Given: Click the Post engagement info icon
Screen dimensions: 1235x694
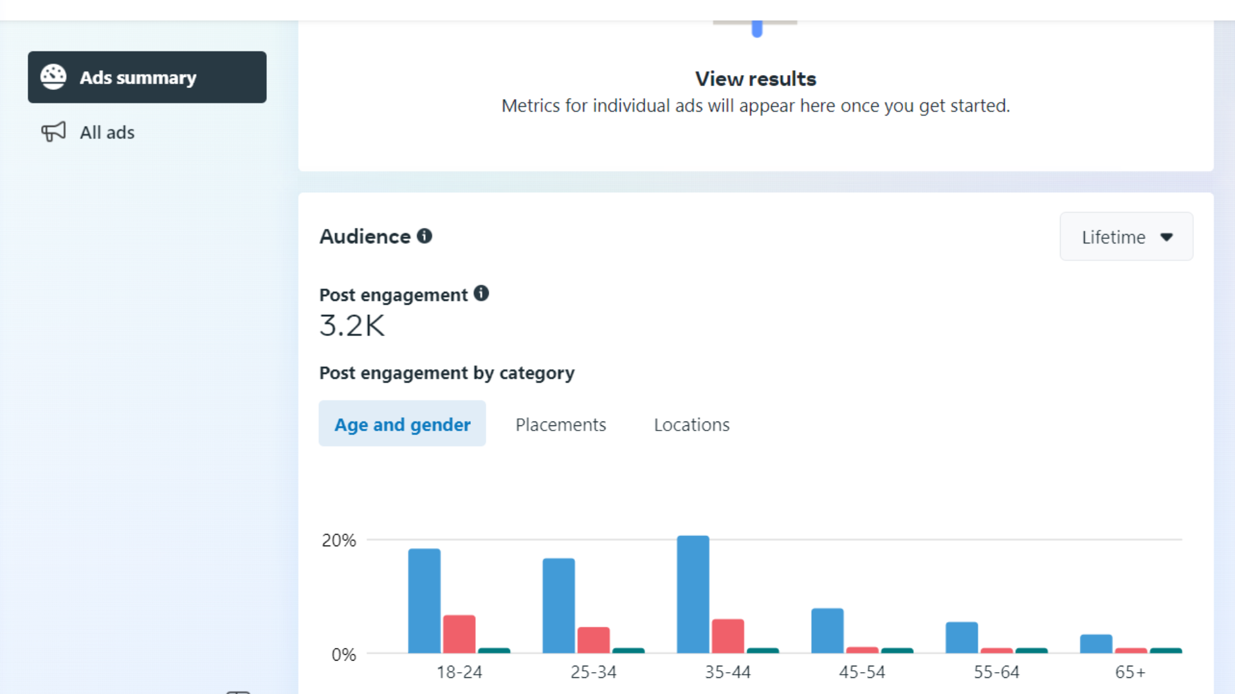Looking at the screenshot, I should click(x=481, y=294).
